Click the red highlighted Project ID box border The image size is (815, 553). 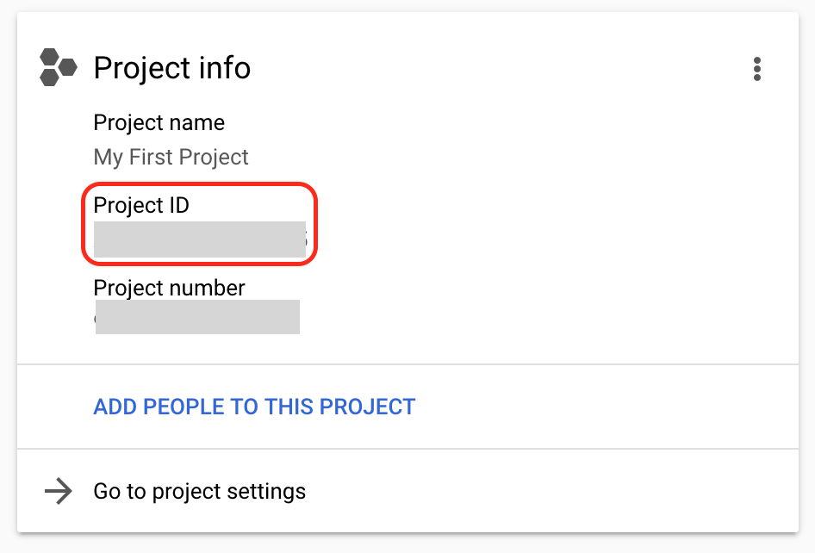pyautogui.click(x=200, y=183)
